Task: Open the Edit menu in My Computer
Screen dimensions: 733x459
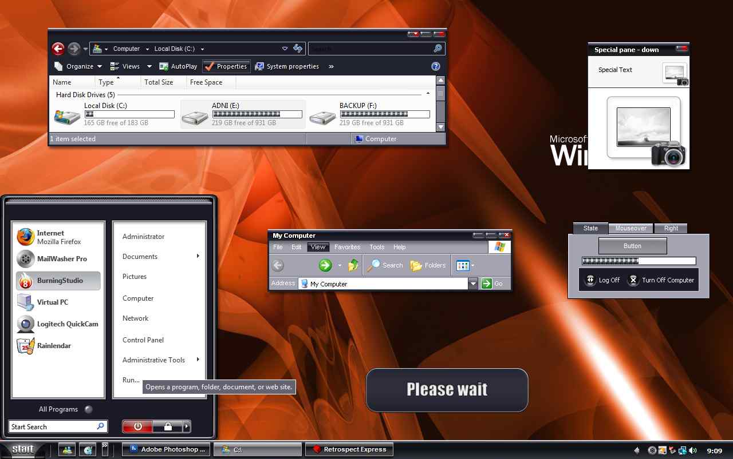Action: point(296,247)
